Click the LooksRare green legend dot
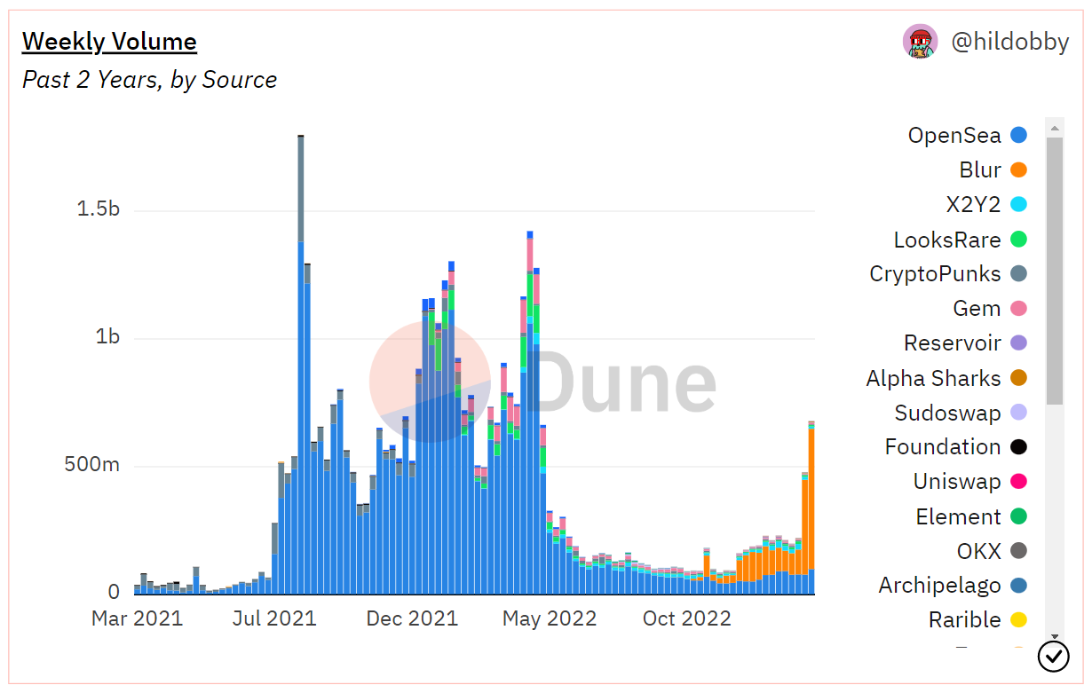The width and height of the screenshot is (1092, 693). click(1018, 240)
